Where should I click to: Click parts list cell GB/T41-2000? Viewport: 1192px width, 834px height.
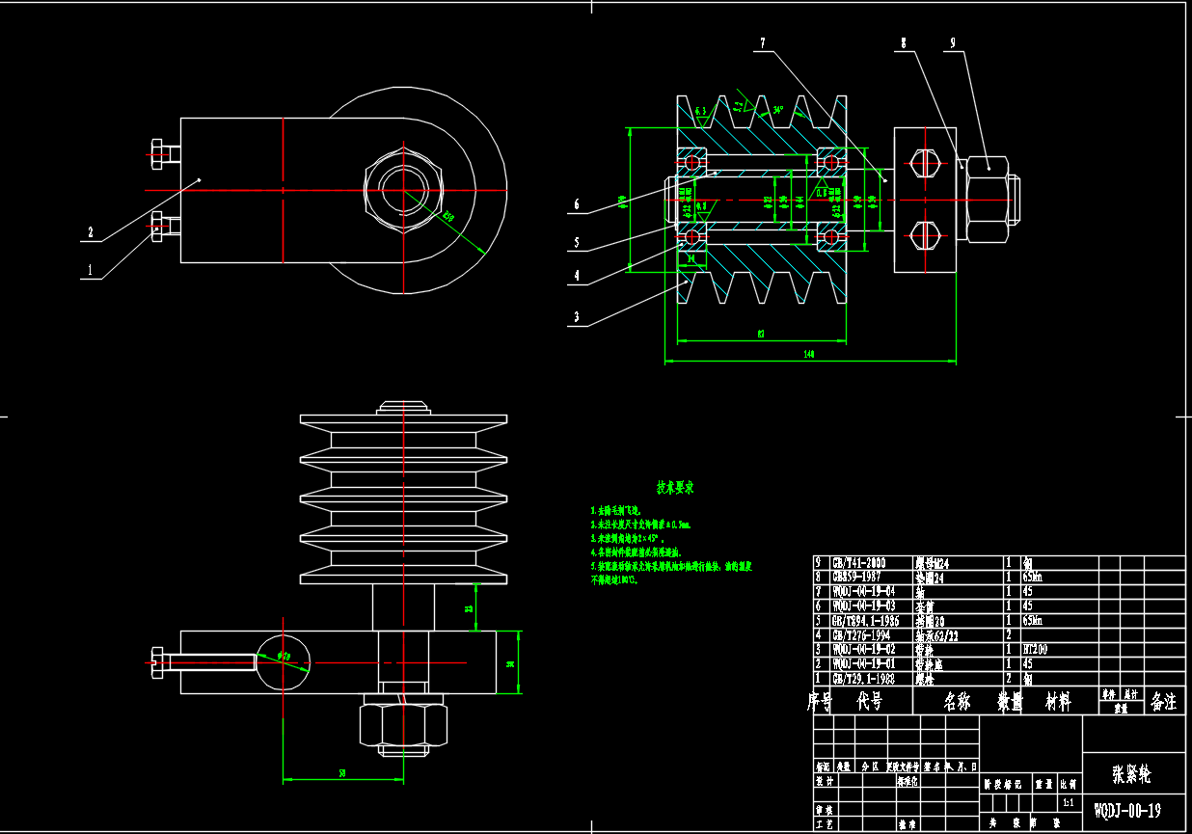pos(859,562)
